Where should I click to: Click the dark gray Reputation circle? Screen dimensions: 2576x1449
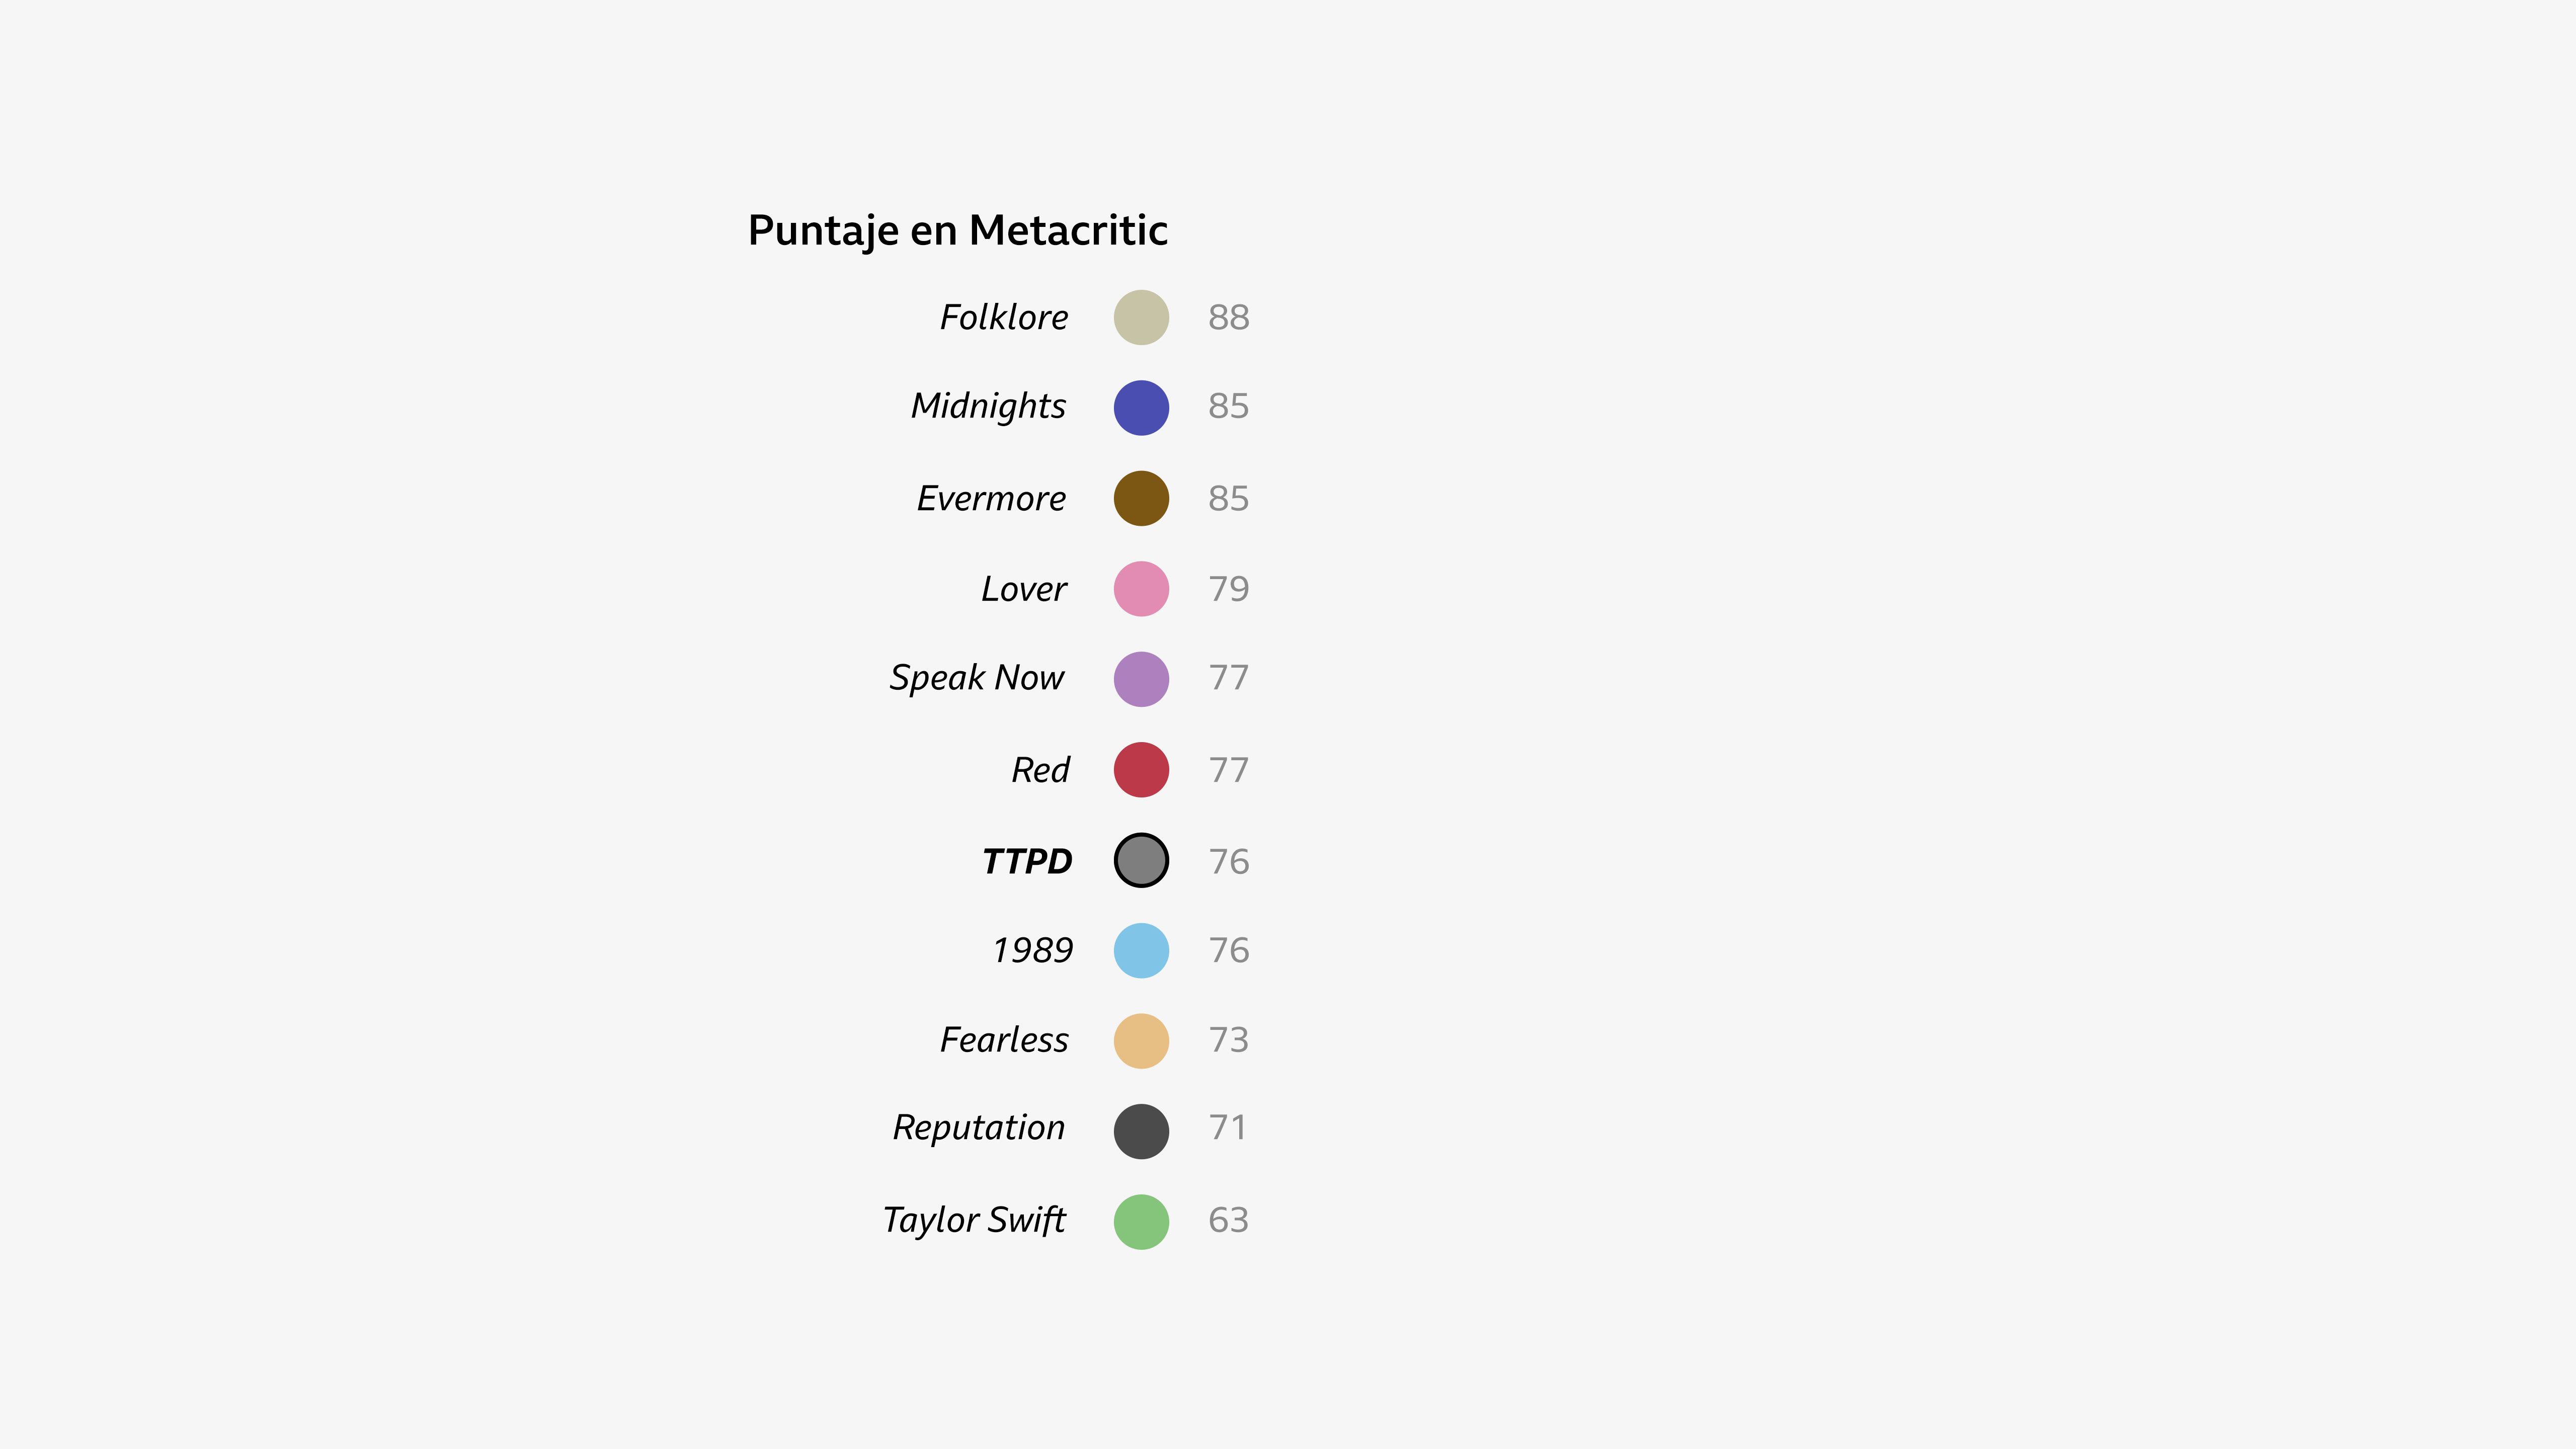[x=1141, y=1132]
